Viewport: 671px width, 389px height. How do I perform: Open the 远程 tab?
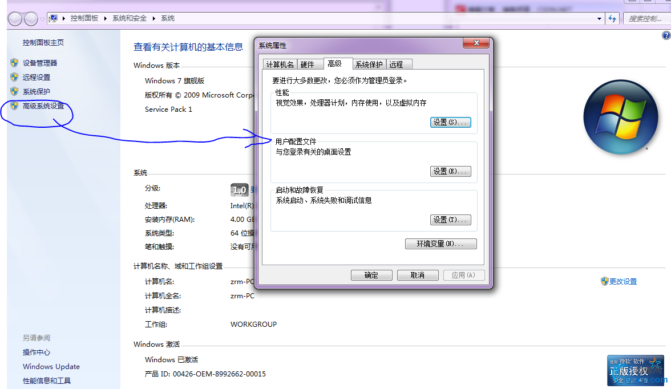click(x=399, y=64)
